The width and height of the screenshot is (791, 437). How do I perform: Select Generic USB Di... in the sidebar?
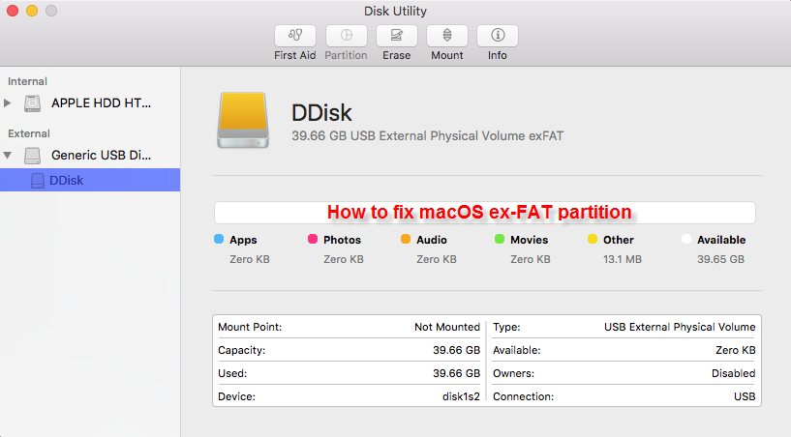(x=101, y=156)
